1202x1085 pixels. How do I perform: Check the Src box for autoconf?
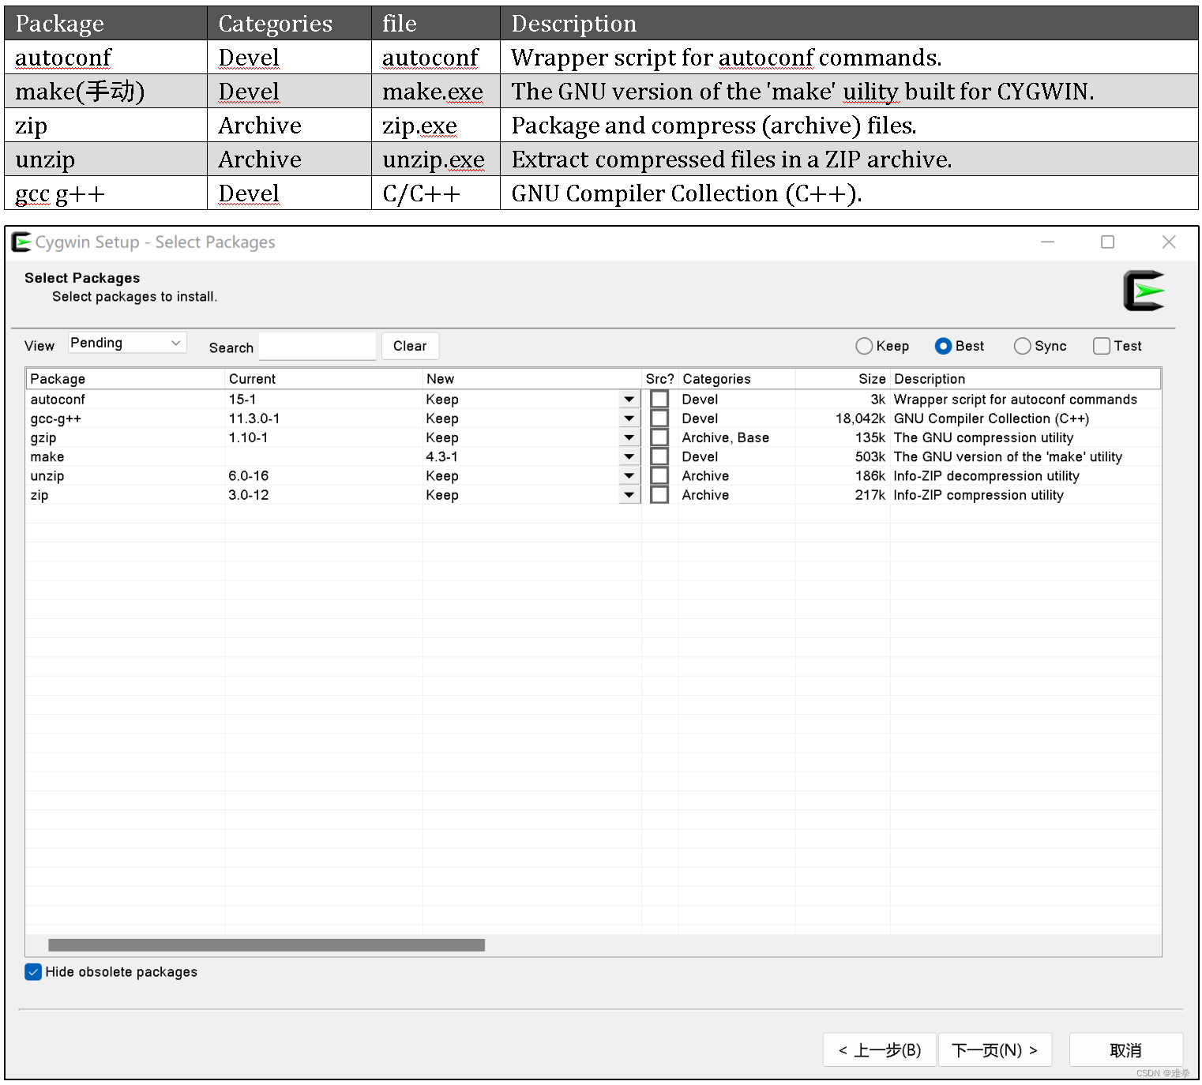click(659, 400)
